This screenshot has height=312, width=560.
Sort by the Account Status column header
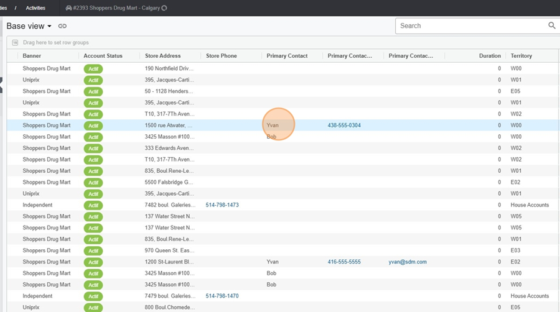click(x=103, y=55)
